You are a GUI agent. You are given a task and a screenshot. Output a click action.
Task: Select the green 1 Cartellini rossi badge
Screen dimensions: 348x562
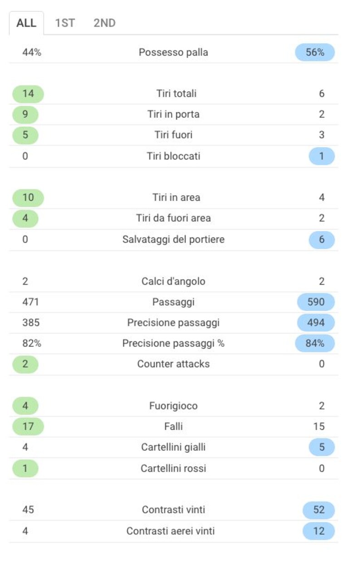(25, 468)
